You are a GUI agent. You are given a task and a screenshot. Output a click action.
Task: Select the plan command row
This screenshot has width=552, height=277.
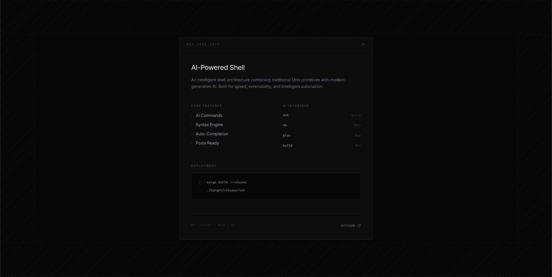(x=322, y=135)
